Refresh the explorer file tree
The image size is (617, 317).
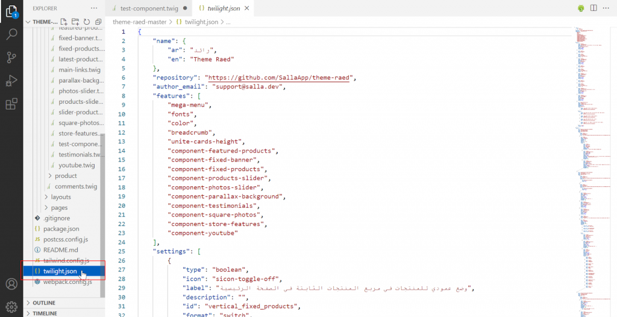pyautogui.click(x=87, y=22)
